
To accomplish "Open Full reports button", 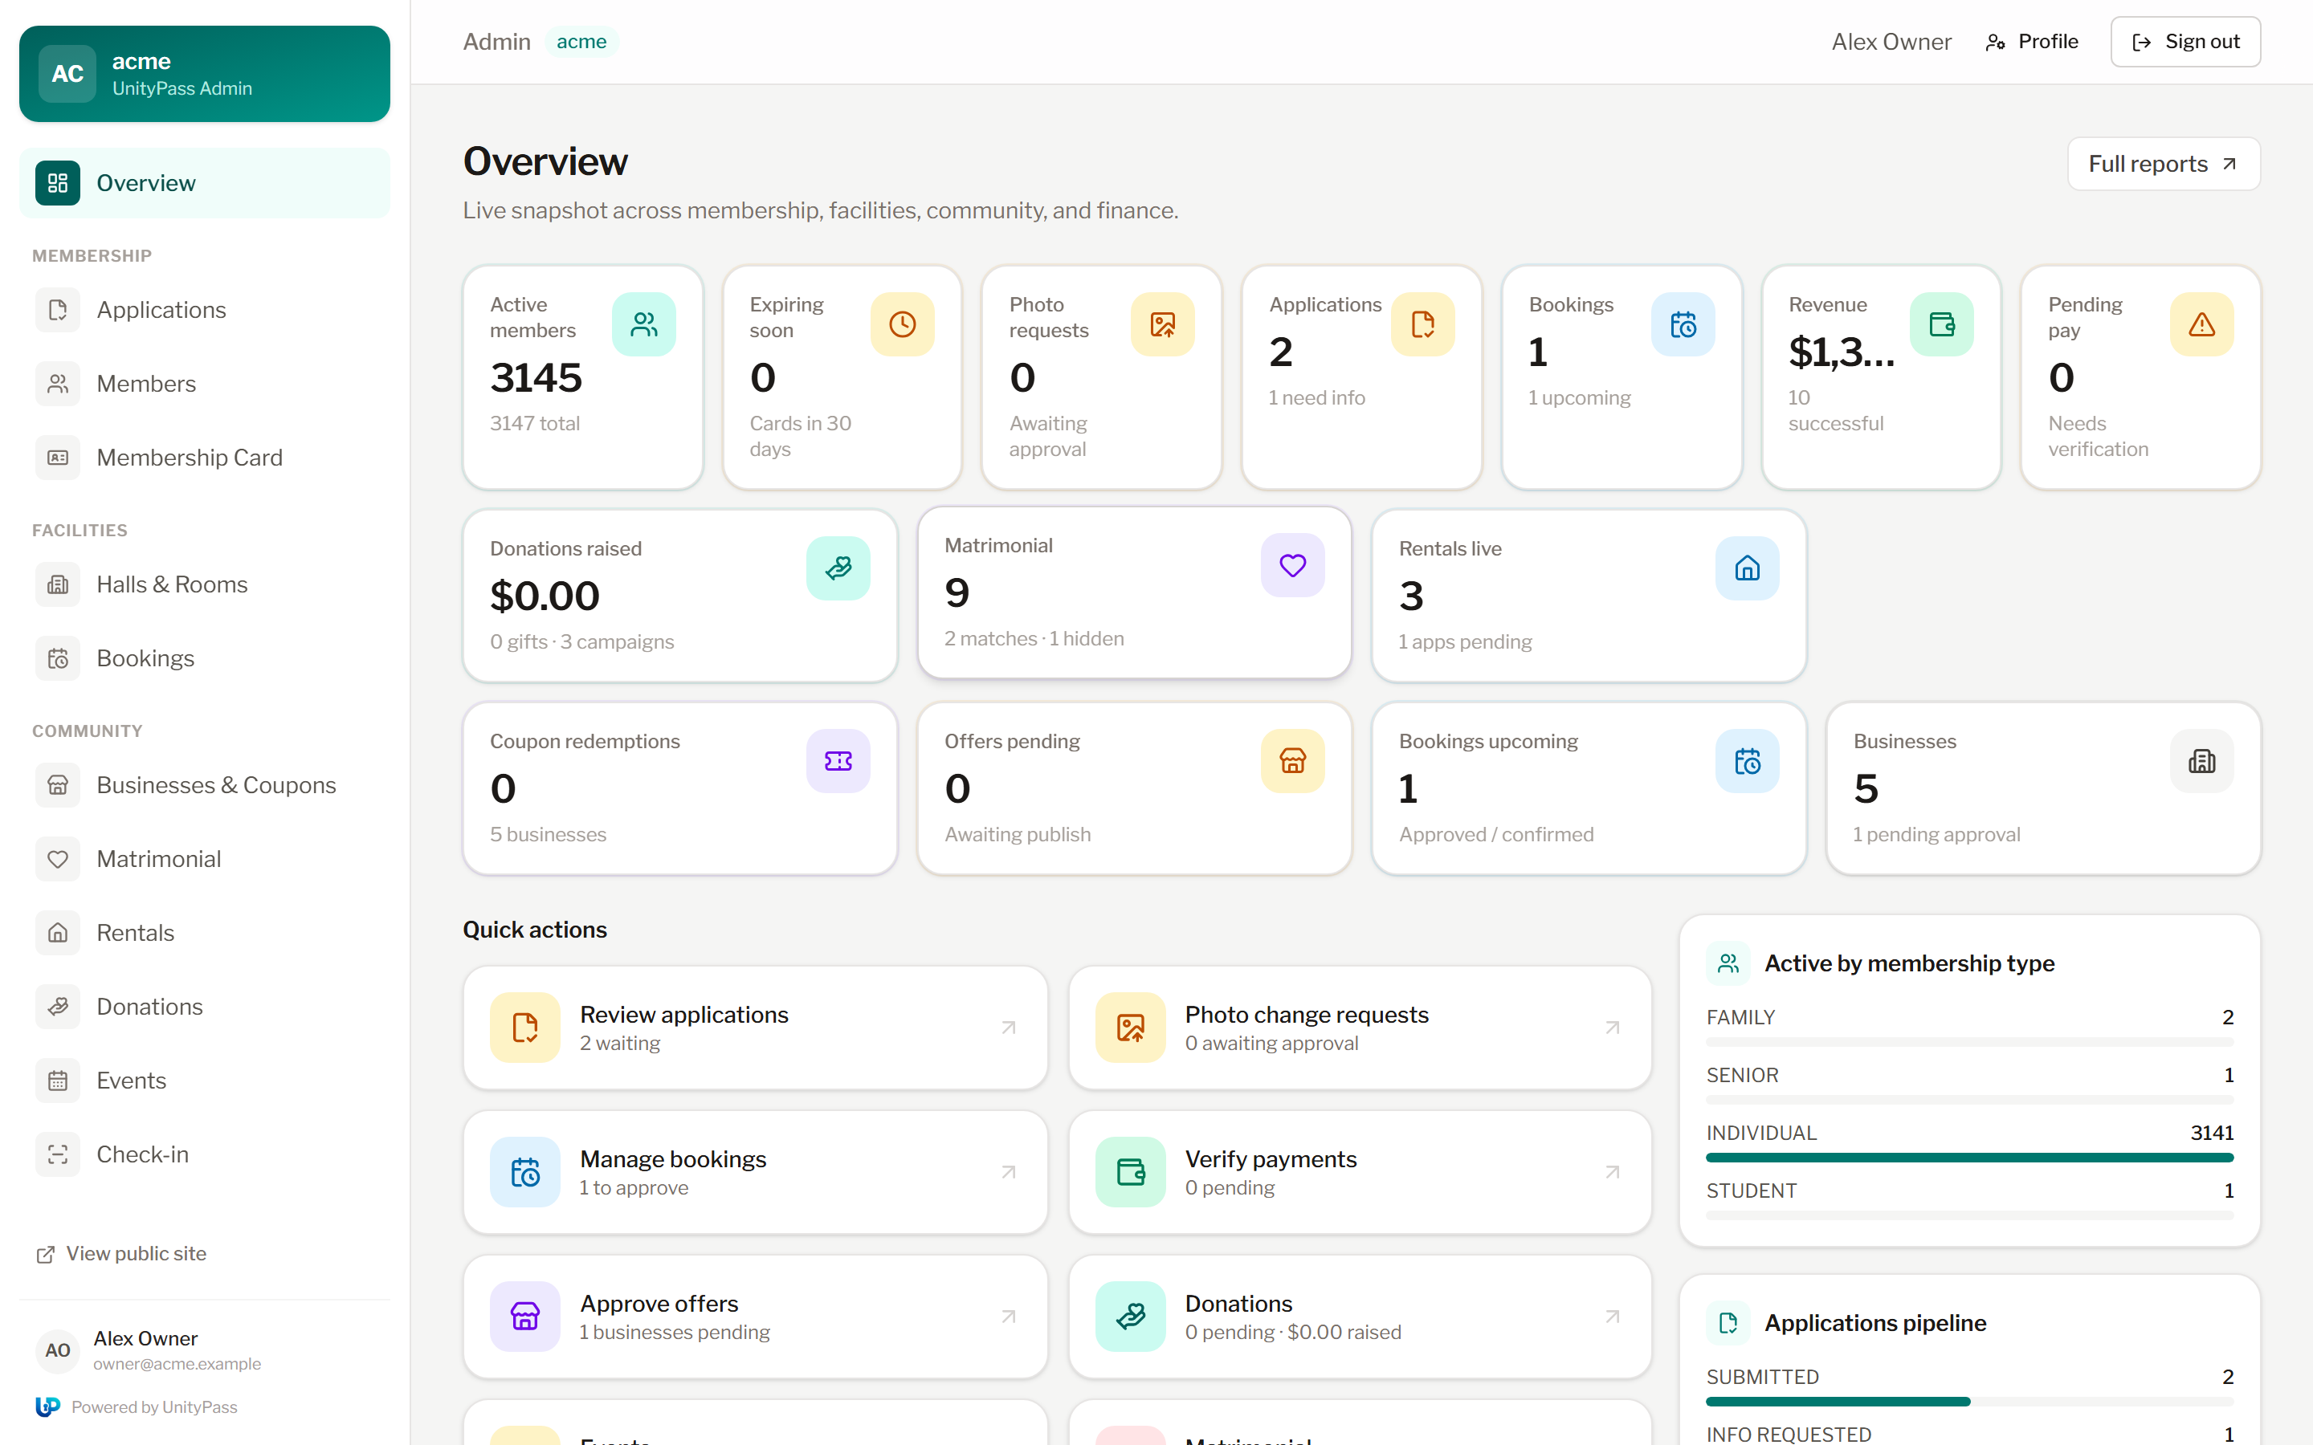I will tap(2163, 164).
